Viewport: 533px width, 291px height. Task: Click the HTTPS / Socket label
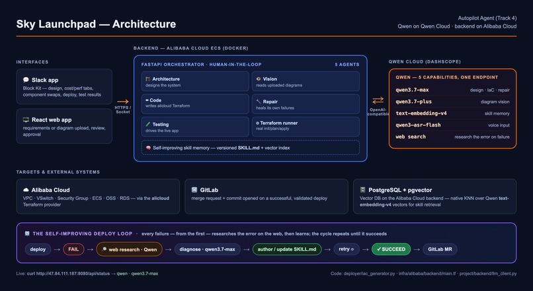[x=123, y=110]
